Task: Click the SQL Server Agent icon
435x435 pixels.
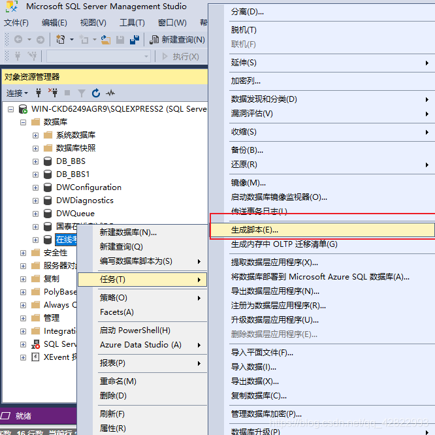Action: [x=35, y=344]
